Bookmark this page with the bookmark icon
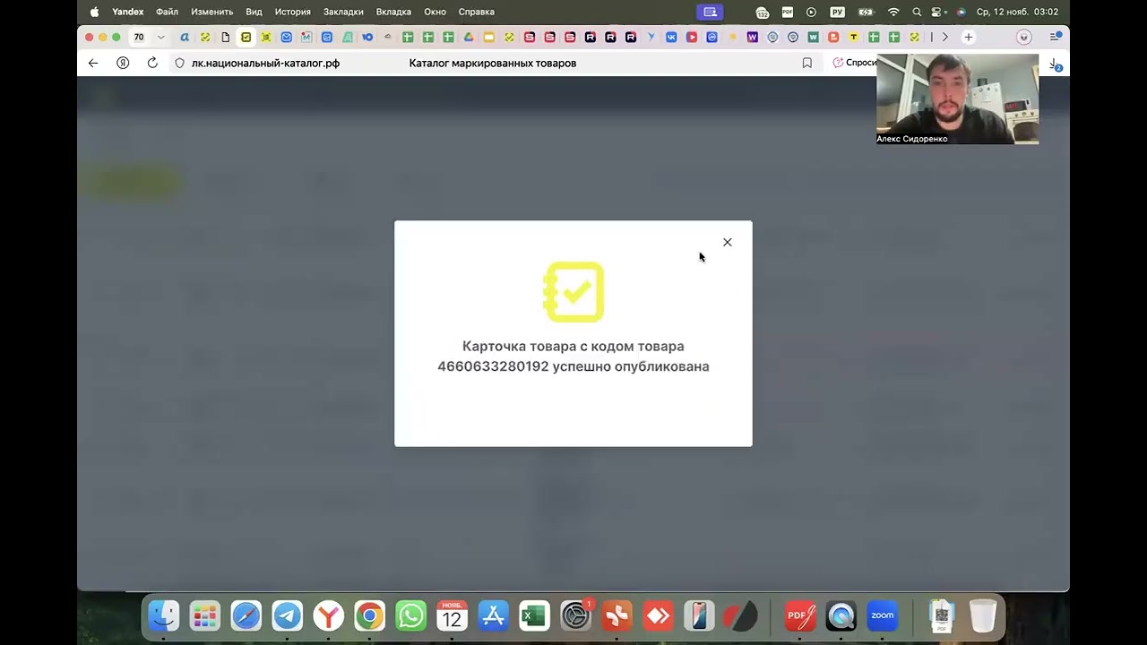Viewport: 1147px width, 645px height. [806, 63]
